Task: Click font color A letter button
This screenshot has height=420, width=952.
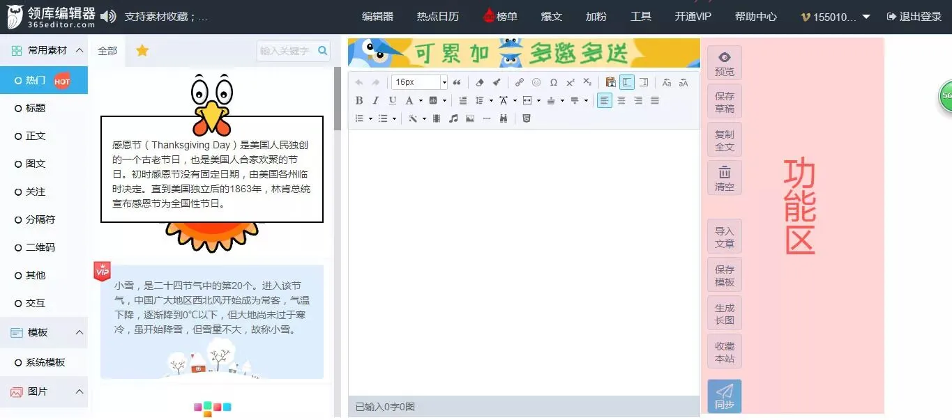Action: tap(409, 100)
